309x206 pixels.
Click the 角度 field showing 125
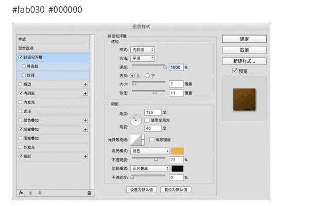tap(153, 112)
